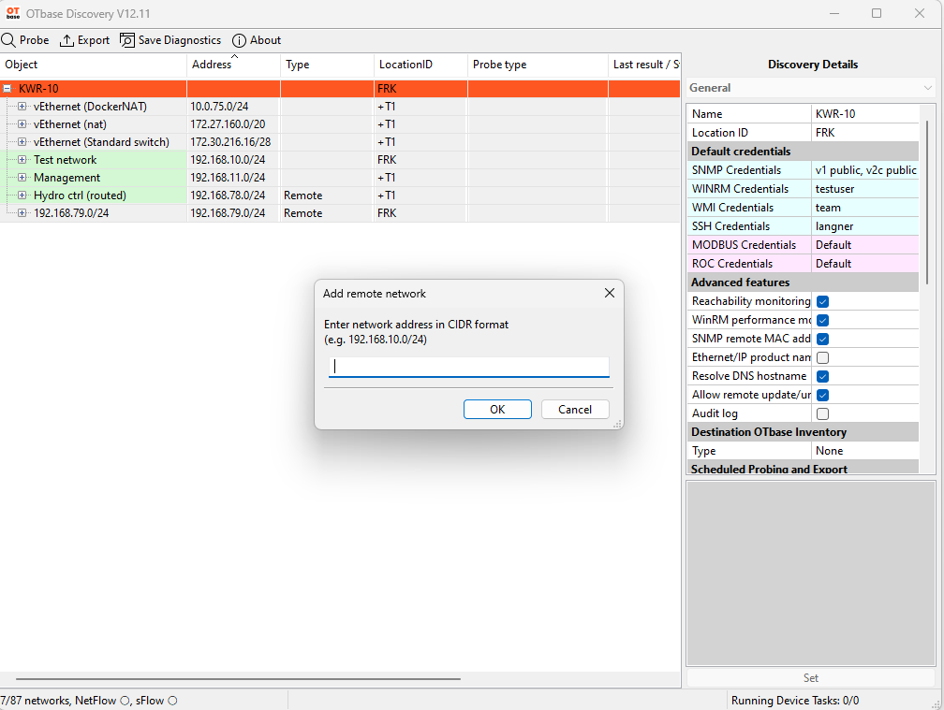The image size is (944, 710).
Task: Click Cancel in Add remote network dialog
Action: (575, 410)
